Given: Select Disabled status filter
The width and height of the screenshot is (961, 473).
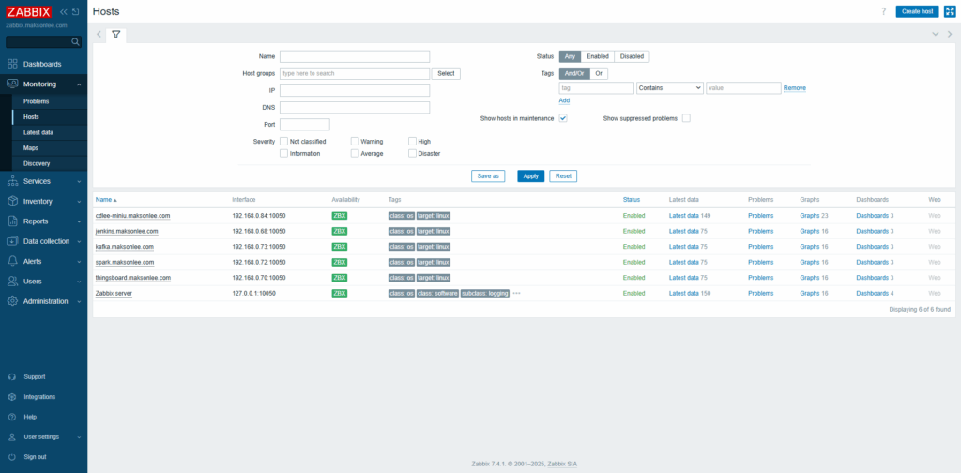Looking at the screenshot, I should (632, 56).
